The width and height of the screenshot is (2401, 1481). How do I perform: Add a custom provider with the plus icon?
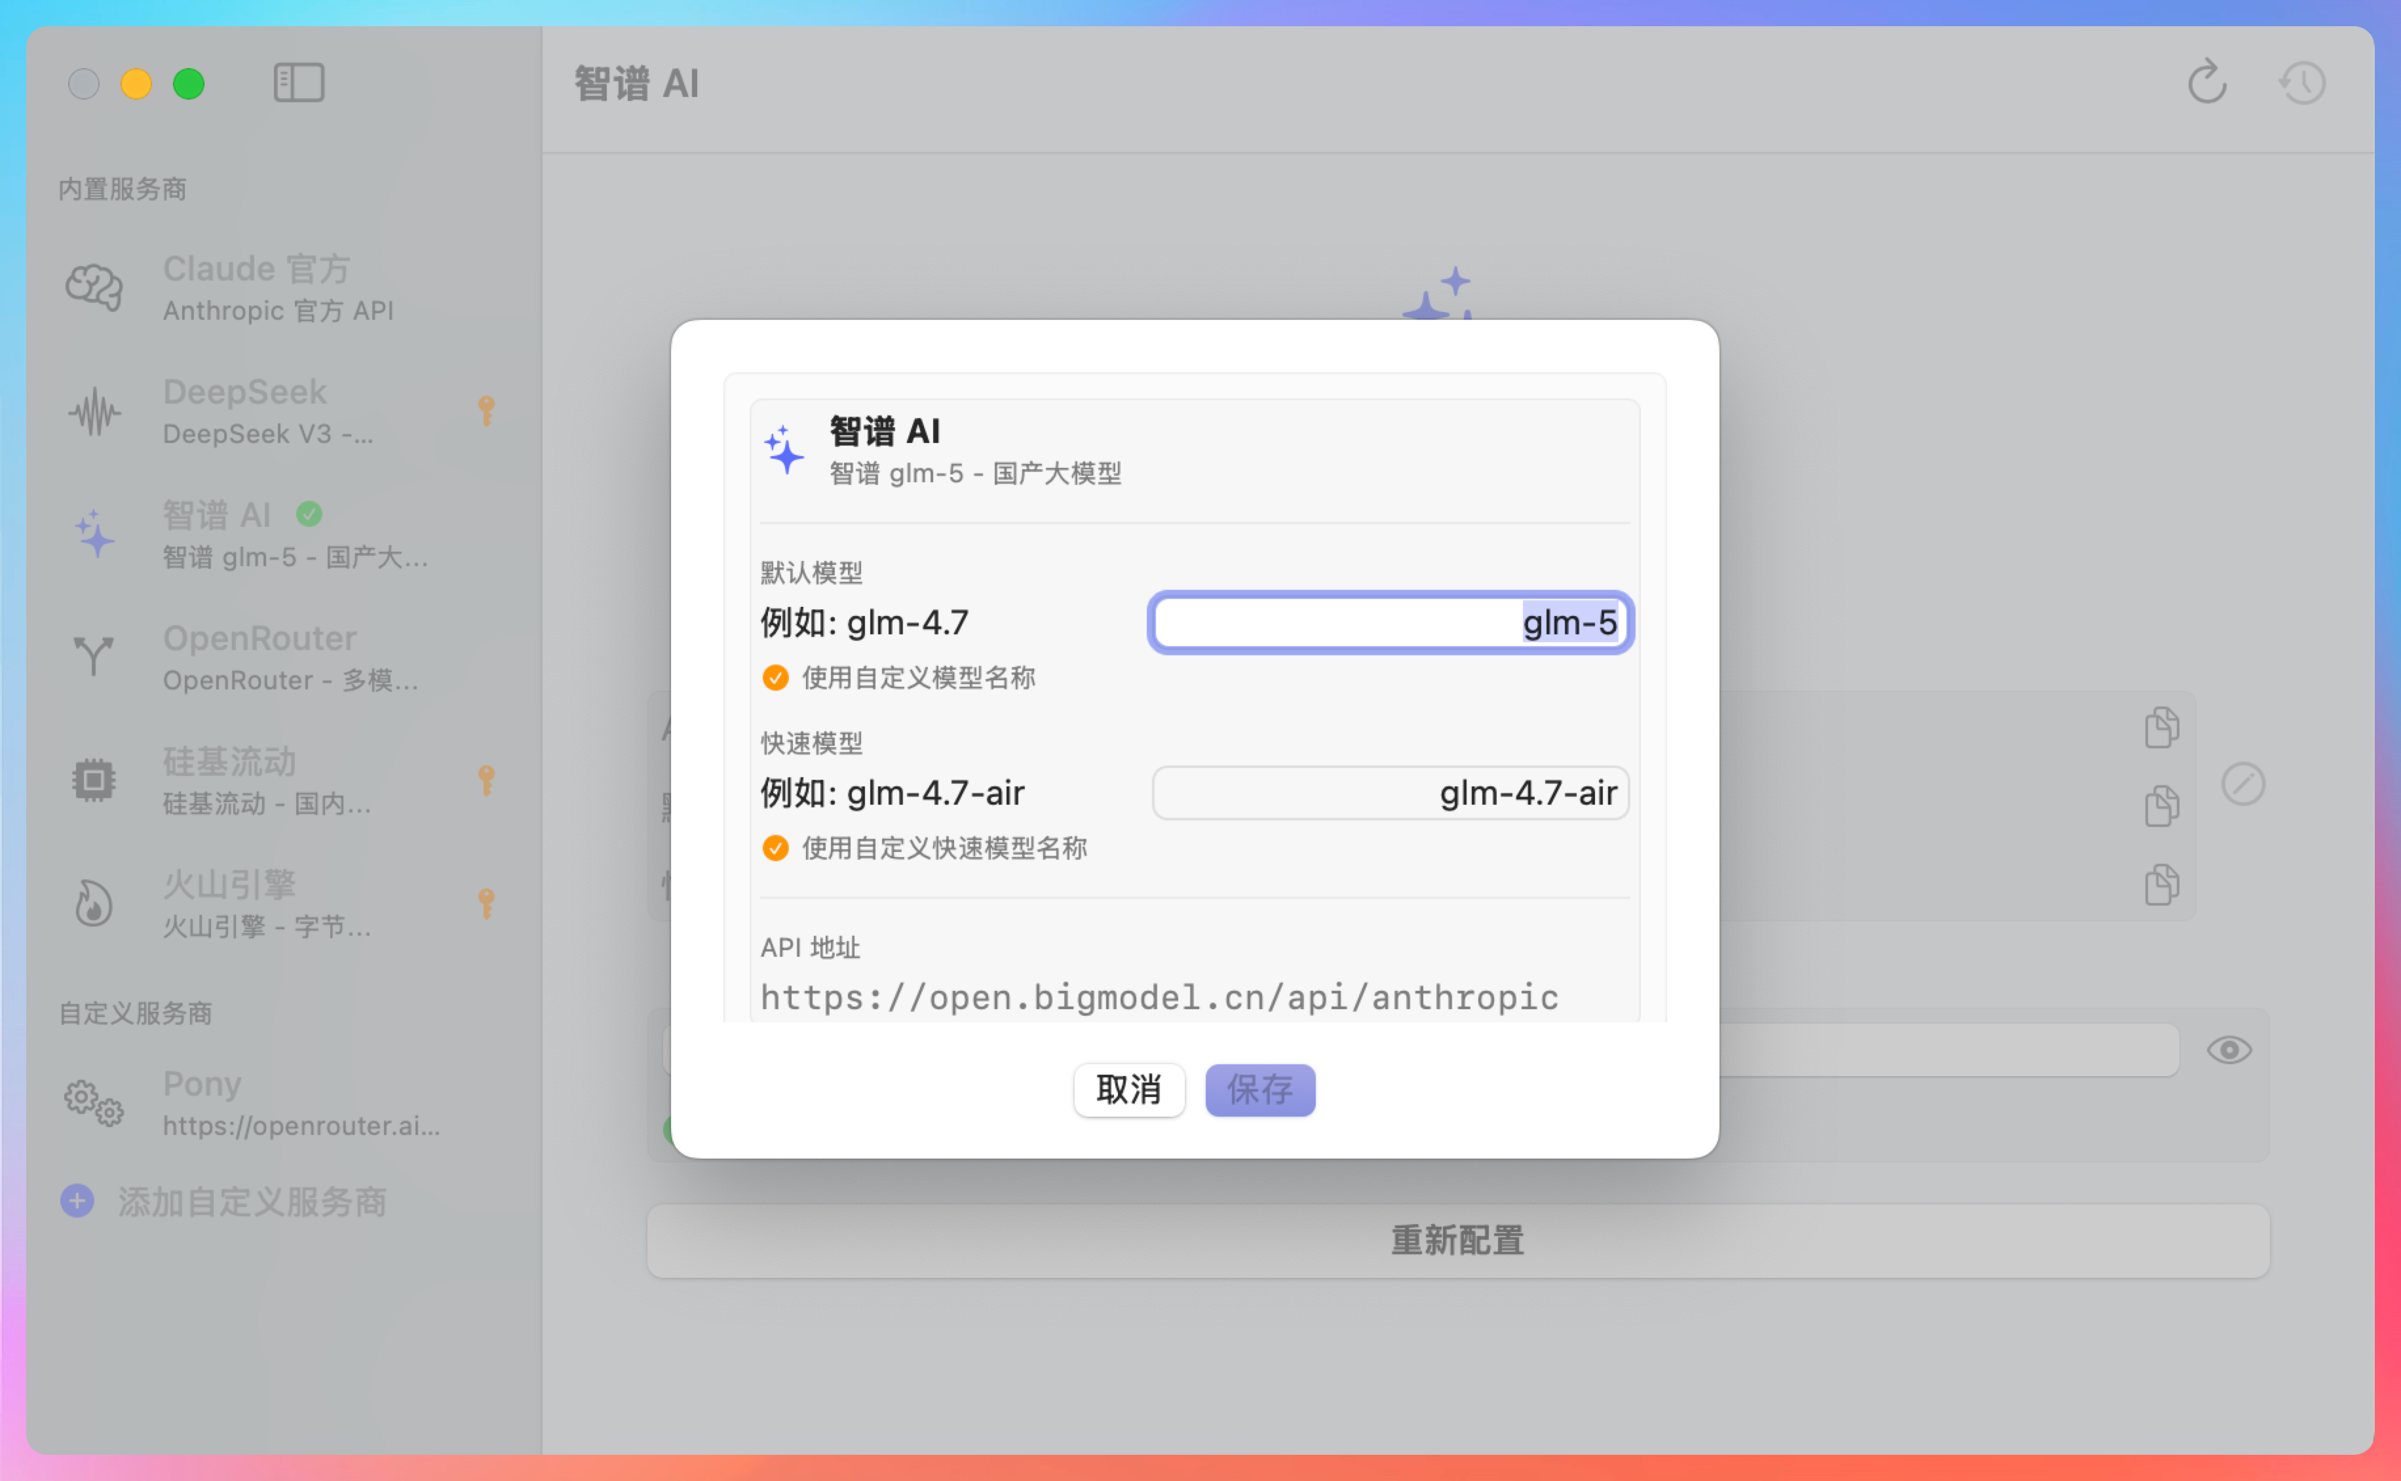[x=77, y=1202]
